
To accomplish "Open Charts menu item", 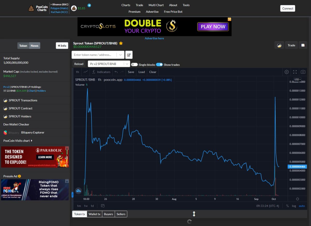I will pyautogui.click(x=126, y=5).
